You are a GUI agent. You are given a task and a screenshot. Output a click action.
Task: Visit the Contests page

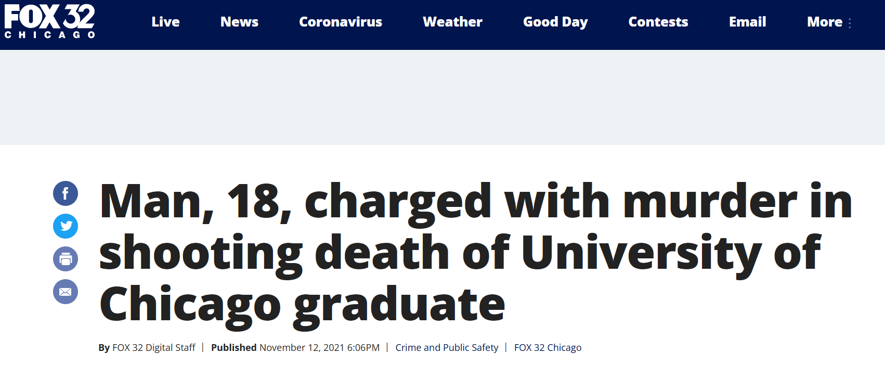[658, 22]
